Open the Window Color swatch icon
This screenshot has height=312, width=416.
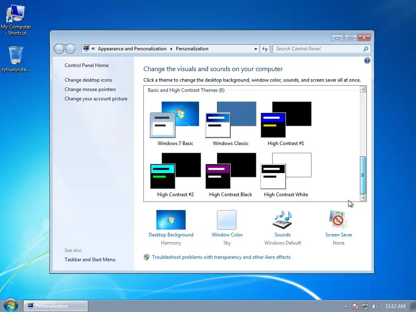tap(227, 220)
